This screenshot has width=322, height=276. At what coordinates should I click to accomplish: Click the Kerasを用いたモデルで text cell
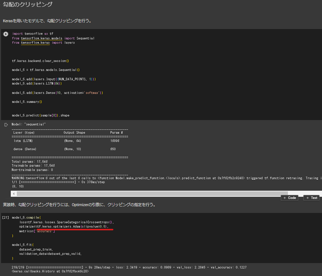(x=47, y=21)
